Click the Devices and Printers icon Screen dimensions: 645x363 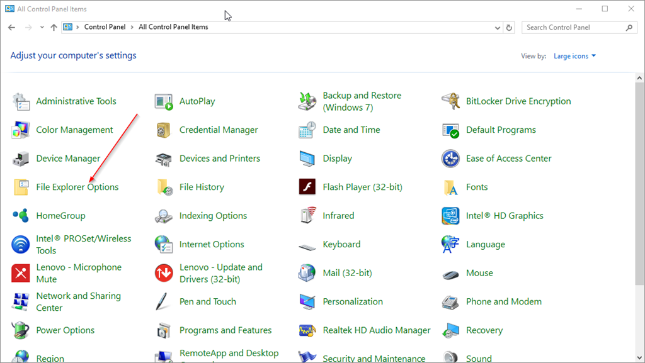[x=164, y=159]
